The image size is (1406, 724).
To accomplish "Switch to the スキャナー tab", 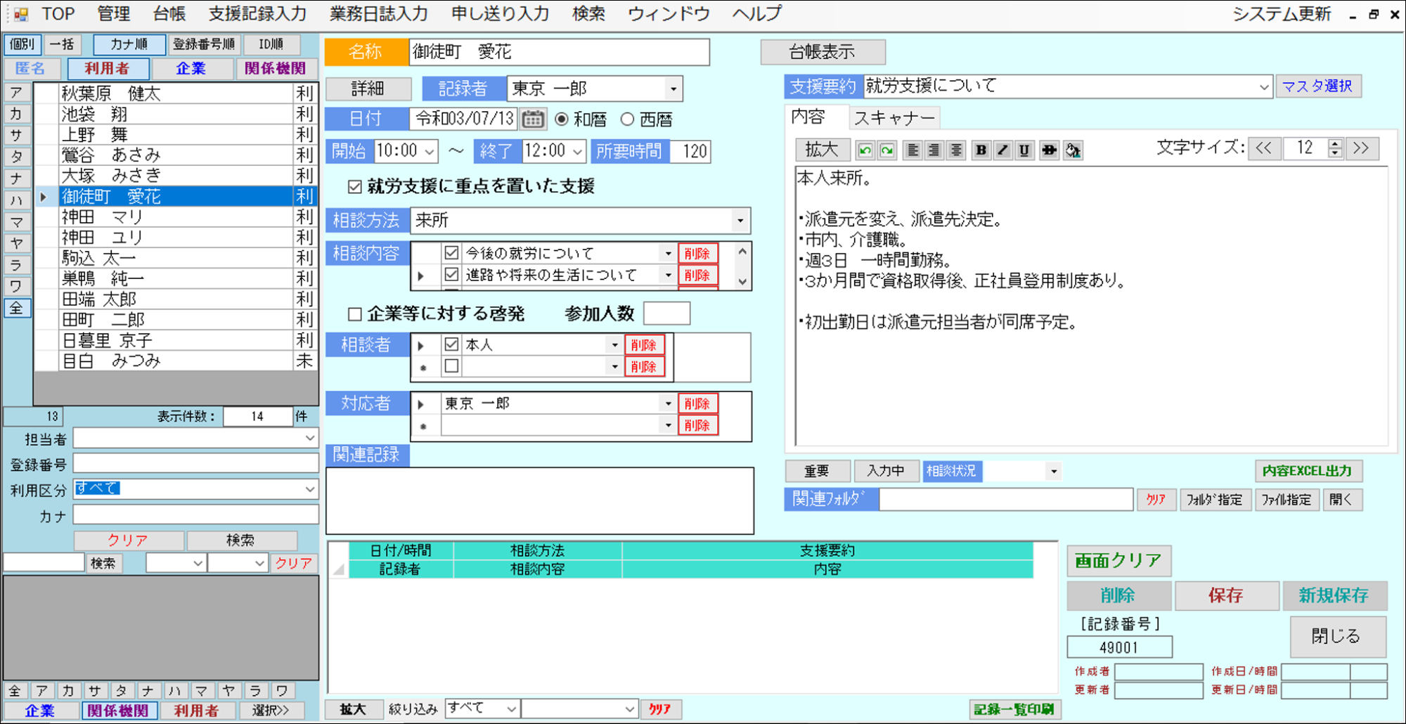I will click(x=894, y=118).
